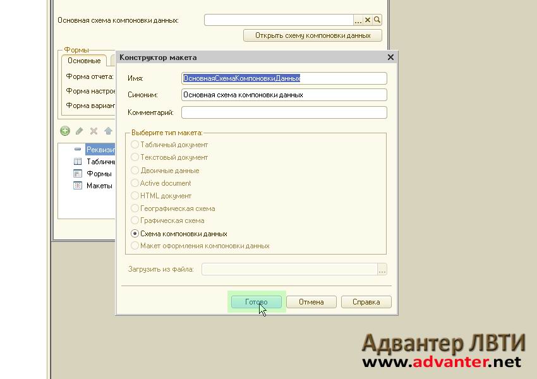Select the HTML документ radio button
The image size is (537, 379).
(x=135, y=196)
